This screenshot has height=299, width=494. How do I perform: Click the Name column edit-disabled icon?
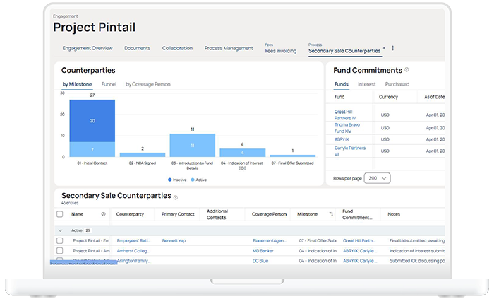point(104,213)
